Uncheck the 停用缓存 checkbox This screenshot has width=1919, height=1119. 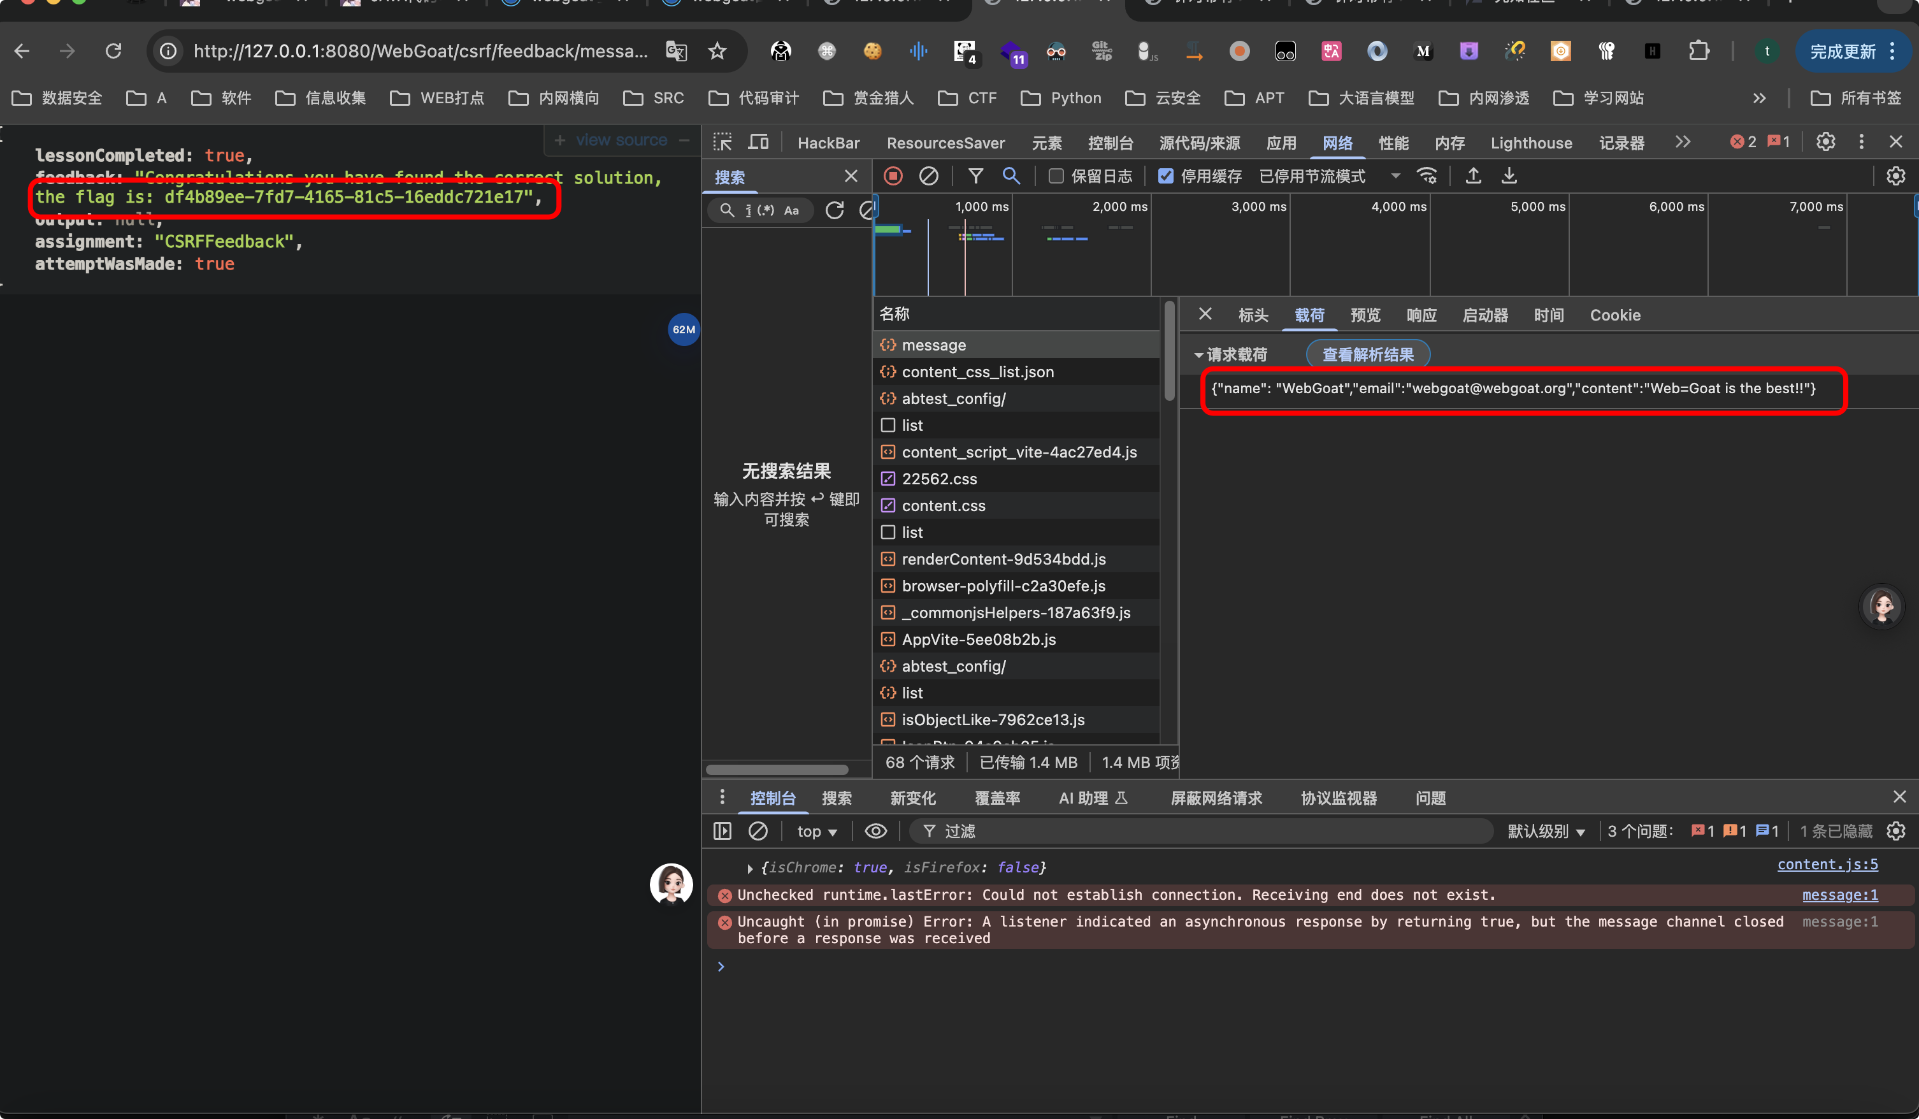tap(1165, 176)
